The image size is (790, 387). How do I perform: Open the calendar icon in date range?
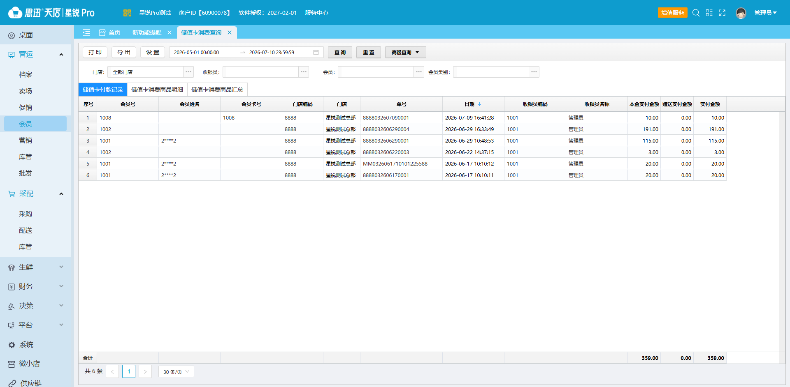pos(316,52)
